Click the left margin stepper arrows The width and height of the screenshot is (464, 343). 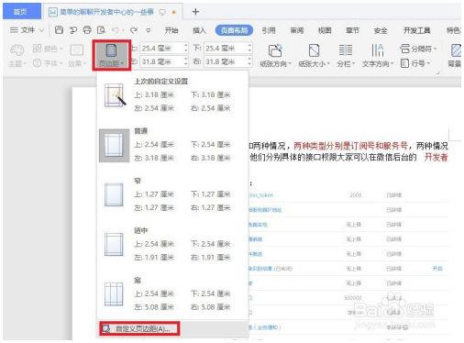point(186,61)
